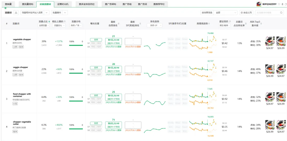Click first ABA product thumbnail for vegetable chopper
287x141 pixels.
(x=270, y=41)
